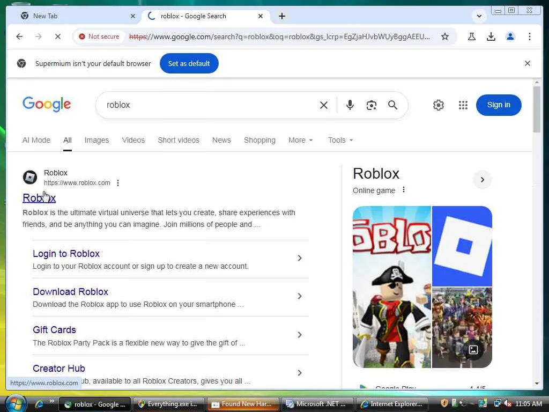Click the address bar URL
Image resolution: width=549 pixels, height=412 pixels.
[279, 36]
